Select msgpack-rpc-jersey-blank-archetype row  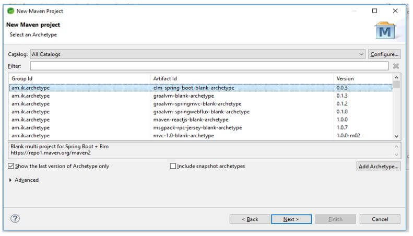coord(200,127)
